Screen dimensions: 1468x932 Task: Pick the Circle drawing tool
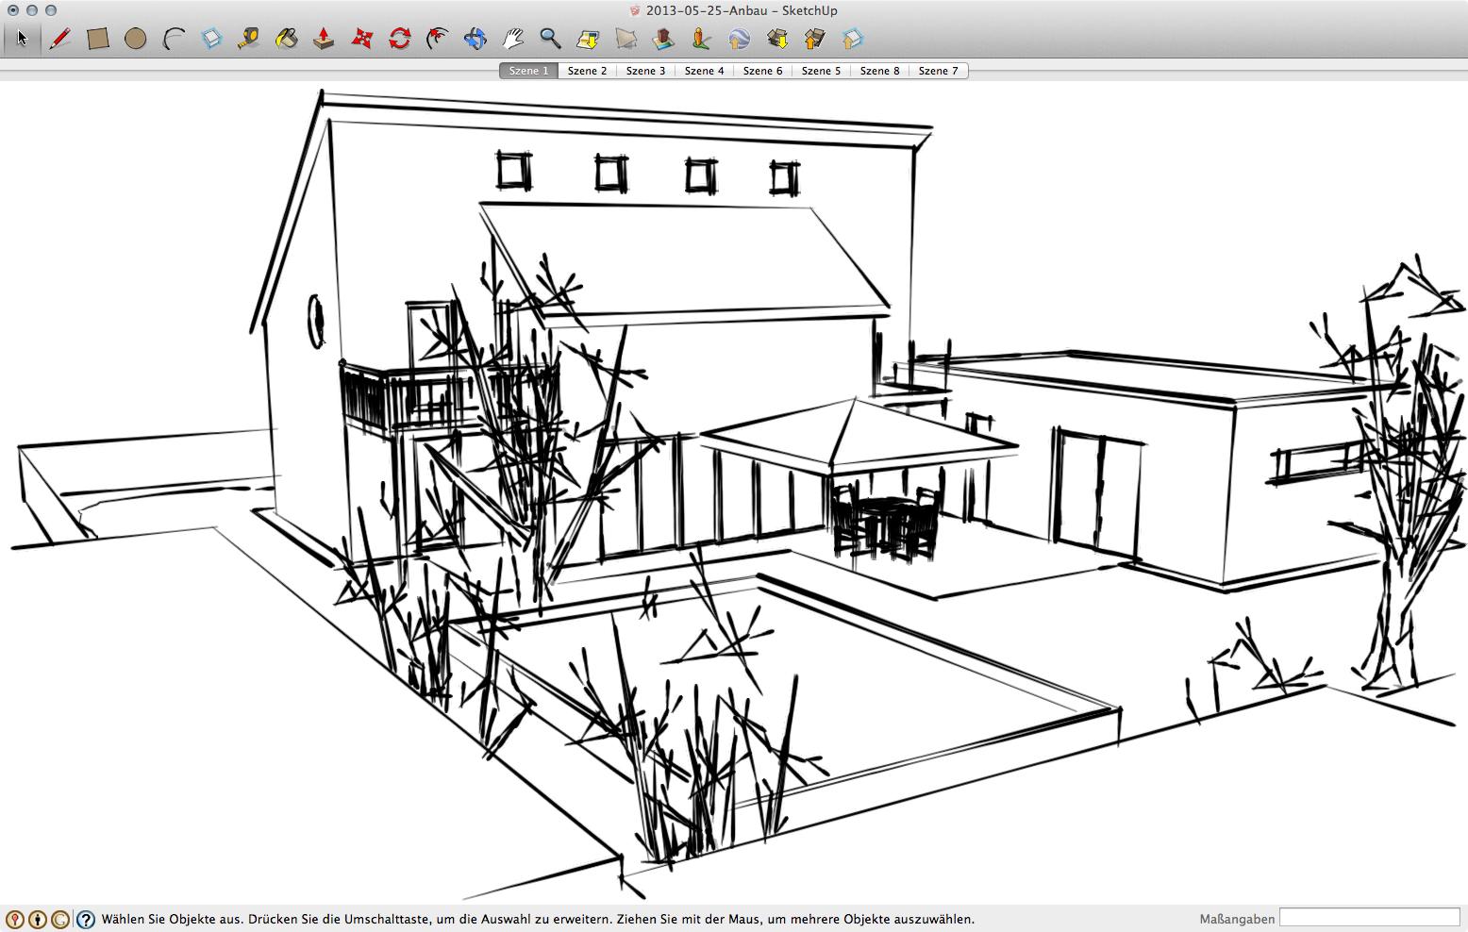point(136,39)
